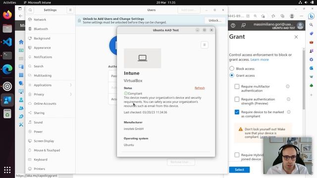The height and width of the screenshot is (178, 317).
Task: Open Sound settings
Action: click(50, 122)
